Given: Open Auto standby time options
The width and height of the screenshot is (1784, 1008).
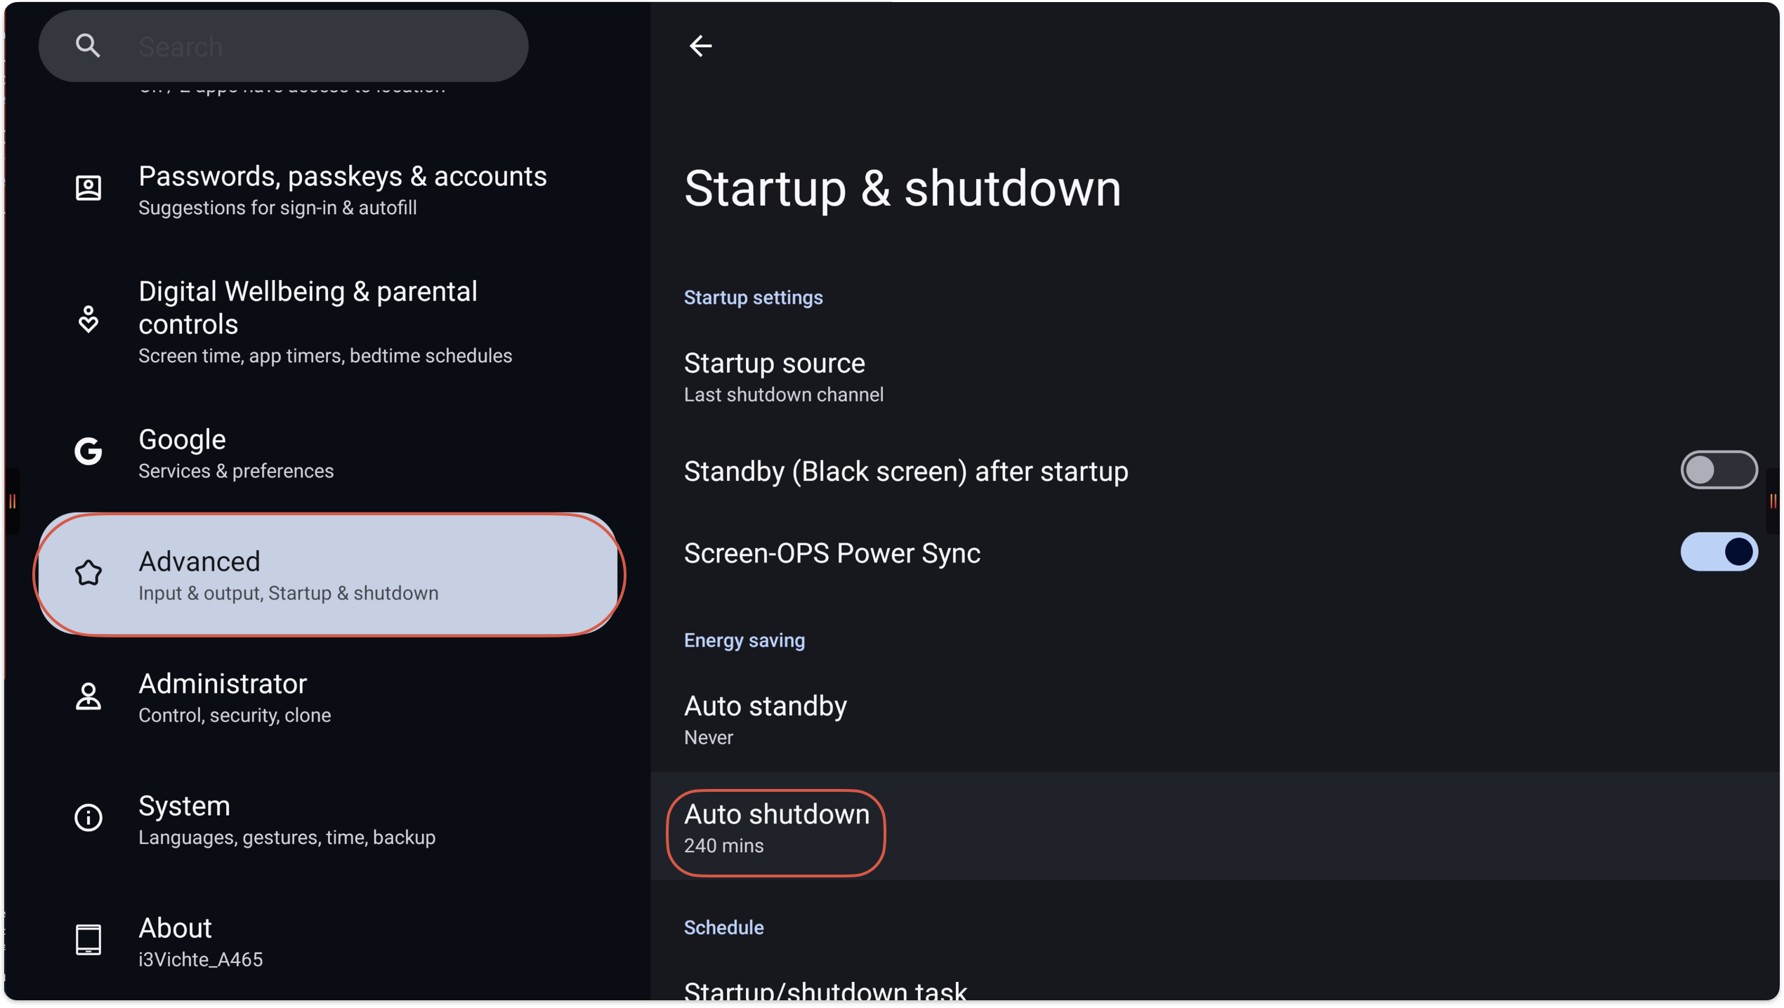Looking at the screenshot, I should [x=765, y=719].
